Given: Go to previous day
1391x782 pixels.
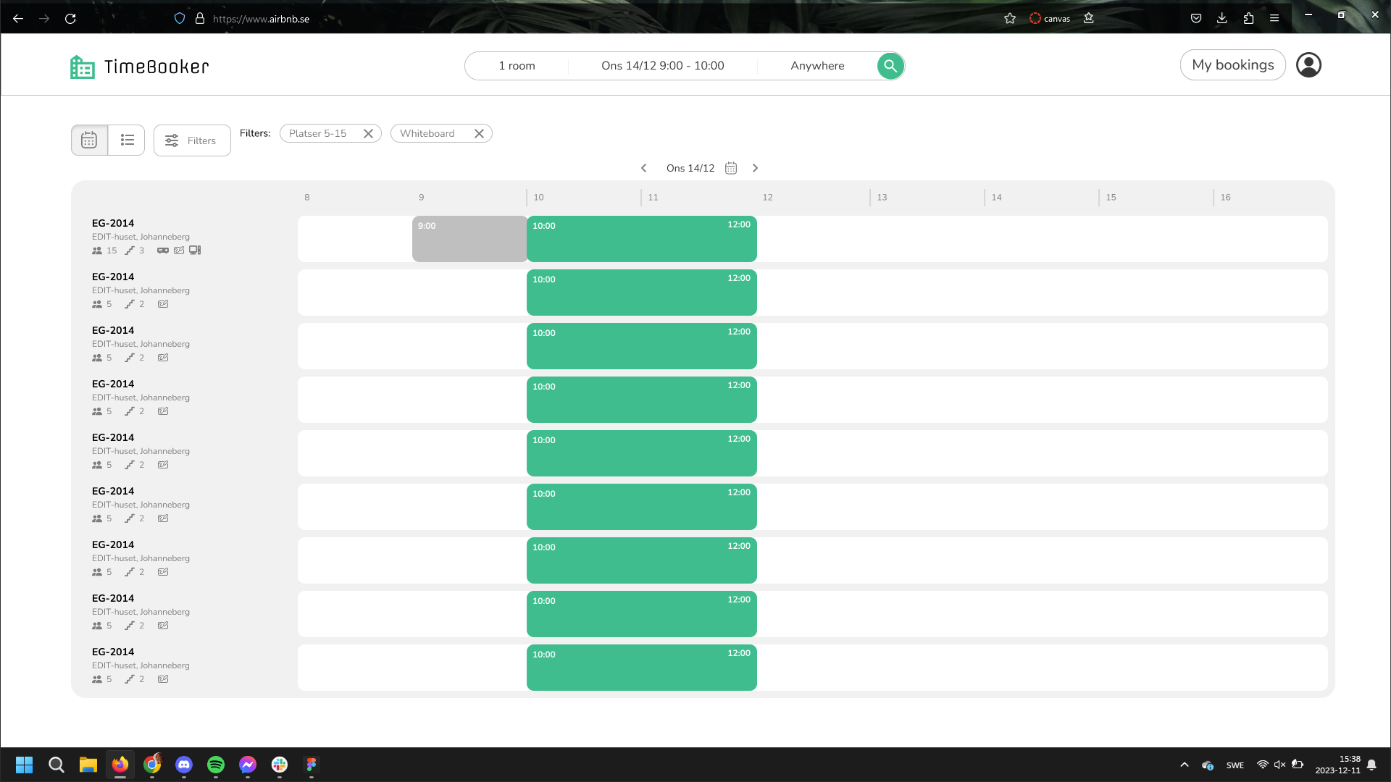Looking at the screenshot, I should click(643, 168).
